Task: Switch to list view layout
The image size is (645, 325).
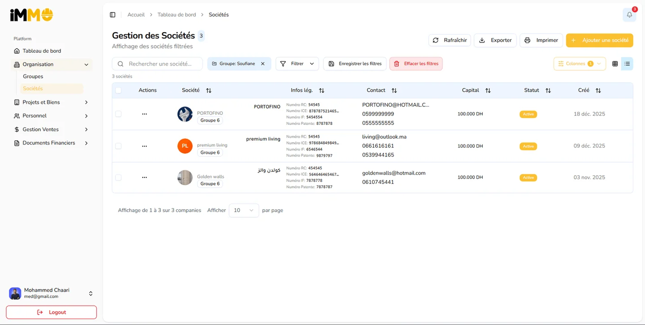Action: pos(627,64)
